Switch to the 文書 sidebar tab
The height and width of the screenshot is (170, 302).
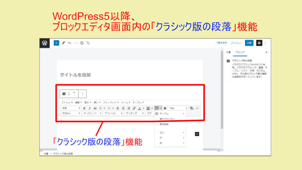click(x=228, y=52)
